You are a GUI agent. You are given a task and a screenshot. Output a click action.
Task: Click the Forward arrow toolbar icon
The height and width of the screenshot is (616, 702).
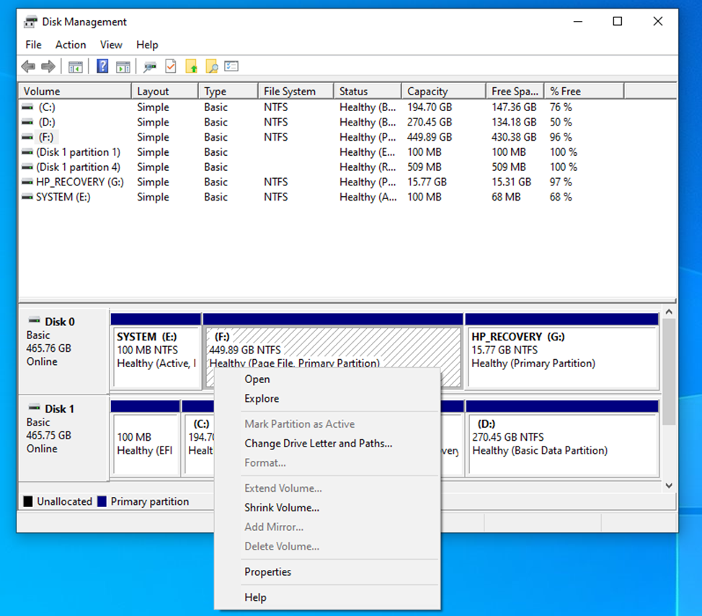coord(48,67)
